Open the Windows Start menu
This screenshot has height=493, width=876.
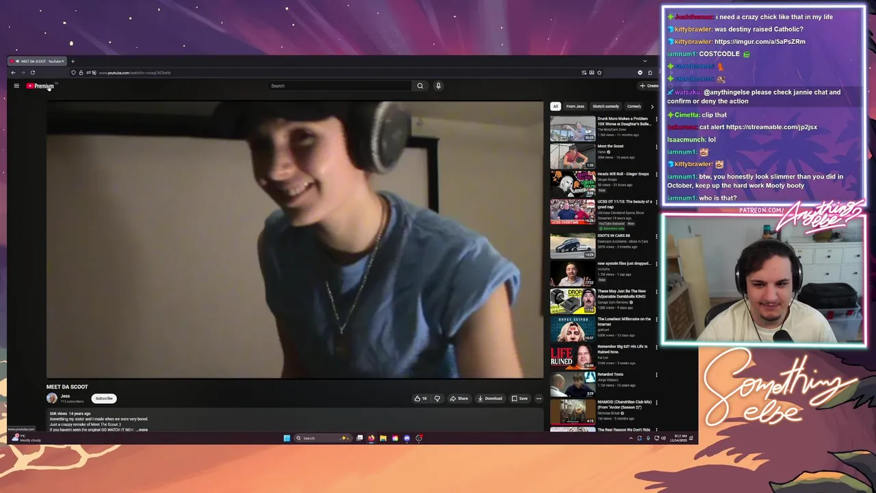point(287,438)
